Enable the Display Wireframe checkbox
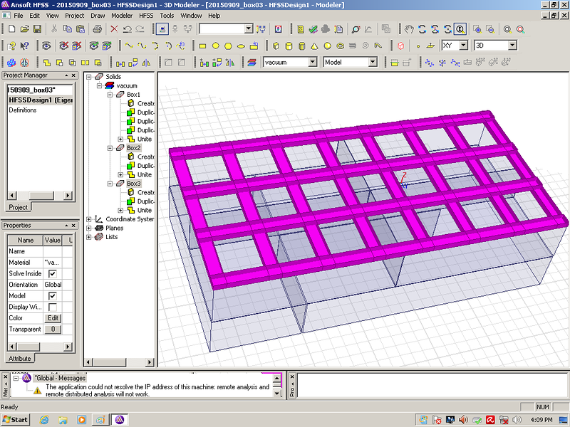Screen dimensions: 570x427 click(52, 307)
